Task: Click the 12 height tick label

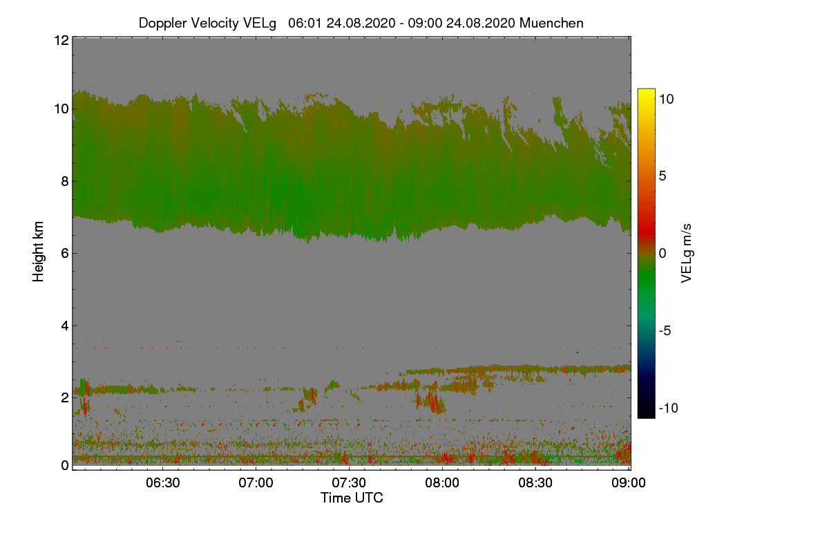Action: (61, 40)
